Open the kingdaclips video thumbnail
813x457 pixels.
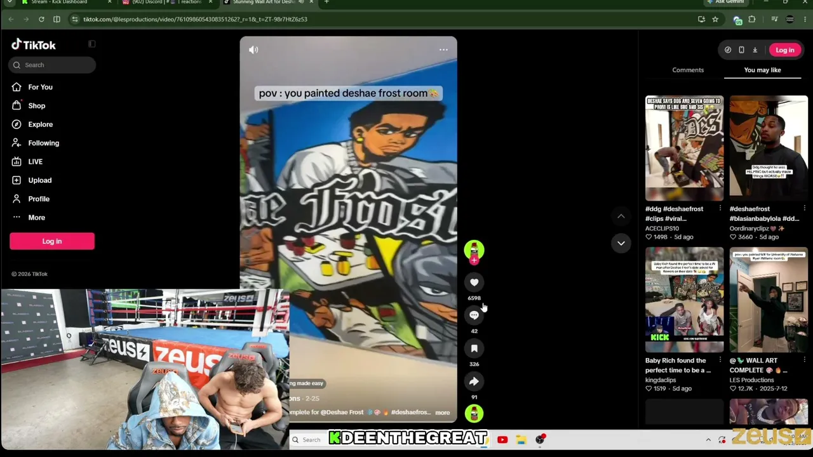coord(684,300)
